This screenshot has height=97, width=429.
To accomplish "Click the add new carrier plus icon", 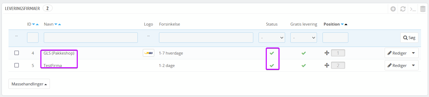I will point(393,9).
